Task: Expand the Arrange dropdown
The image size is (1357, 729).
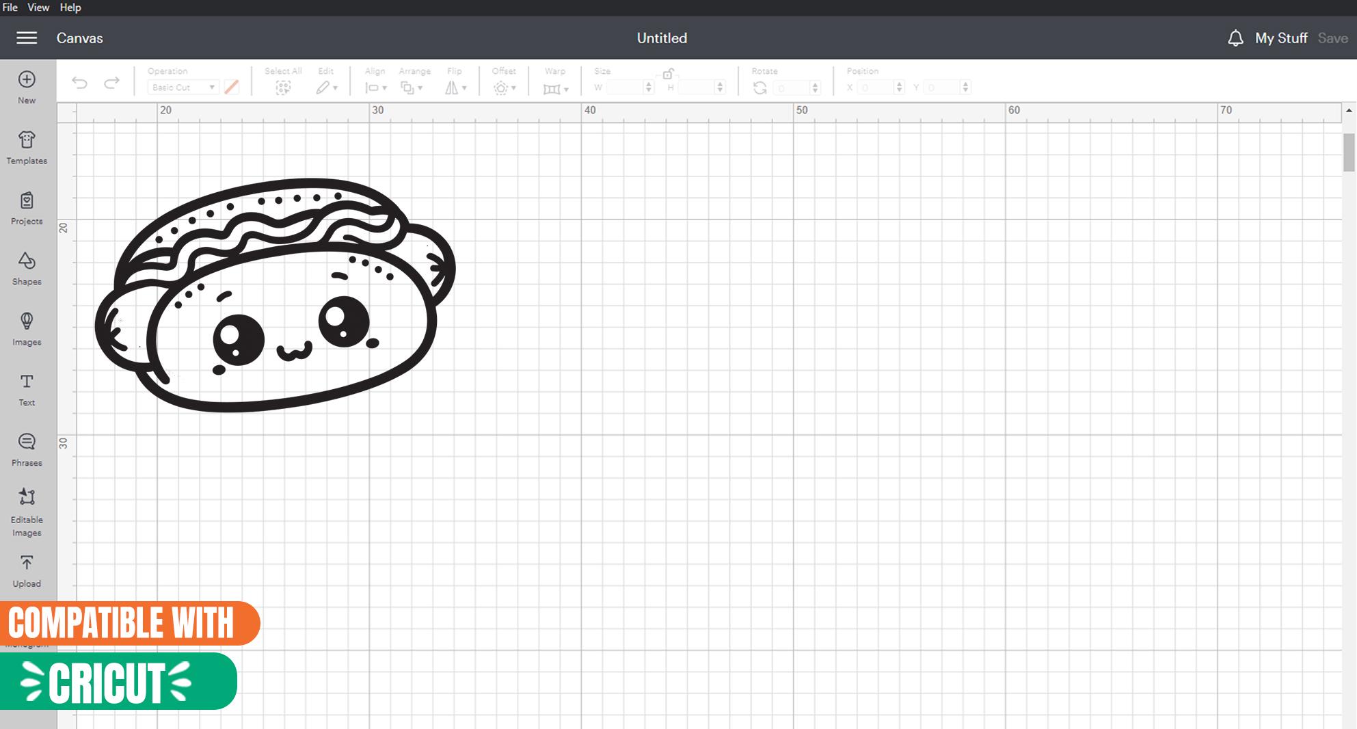Action: tap(412, 88)
